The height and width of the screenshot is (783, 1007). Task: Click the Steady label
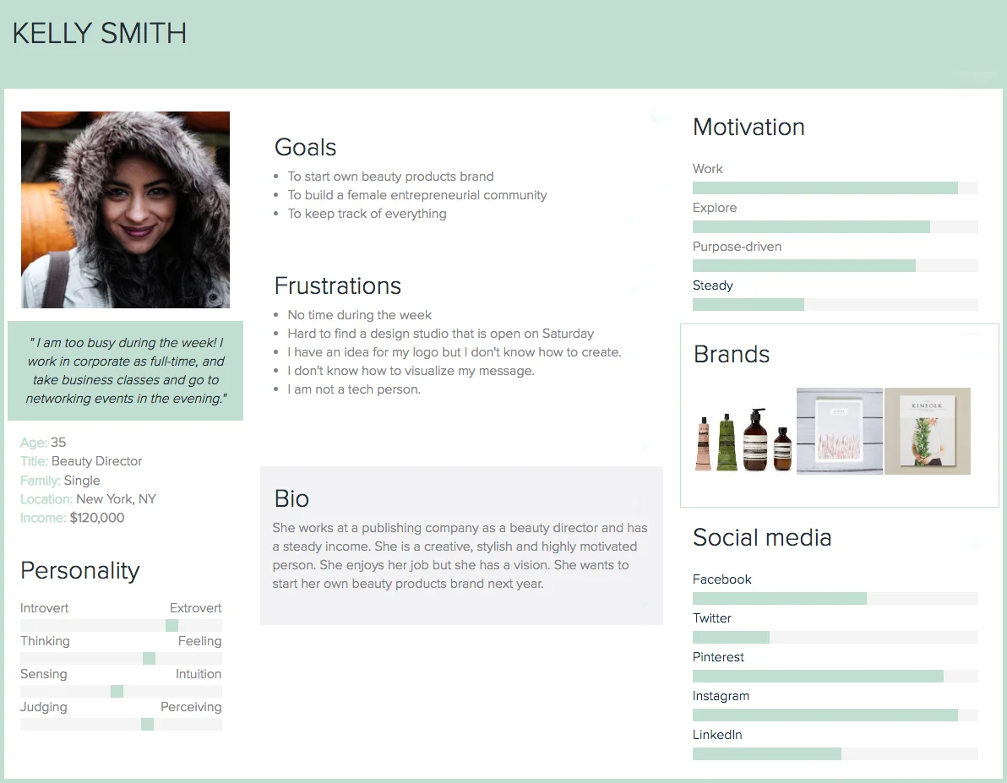712,285
